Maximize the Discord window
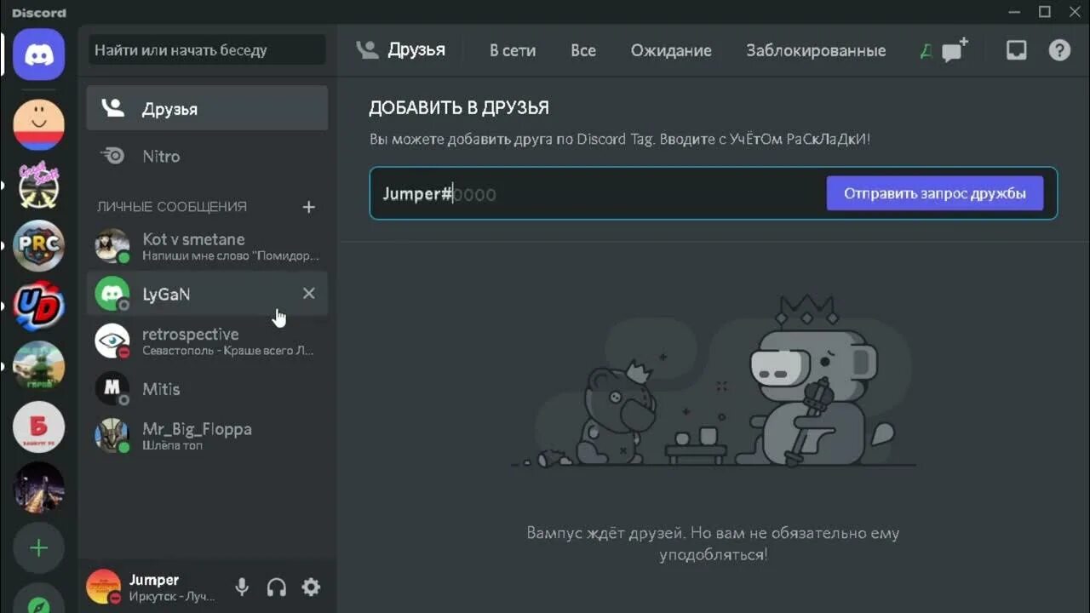 coord(1045,12)
